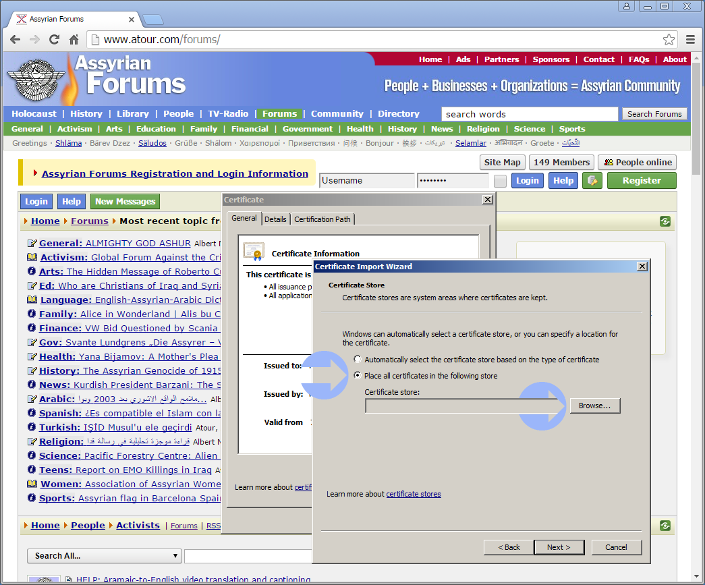The height and width of the screenshot is (585, 705).
Task: Go back with the browser back arrow
Action: (x=16, y=40)
